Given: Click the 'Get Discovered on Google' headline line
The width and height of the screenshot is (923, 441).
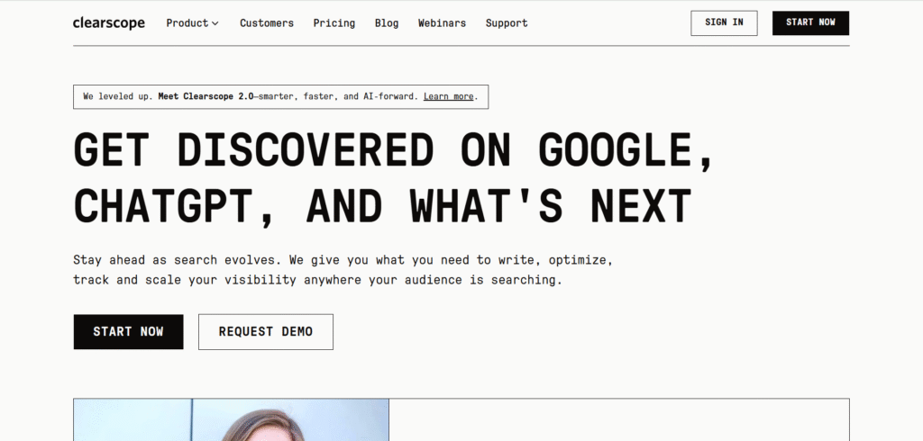Looking at the screenshot, I should [394, 149].
